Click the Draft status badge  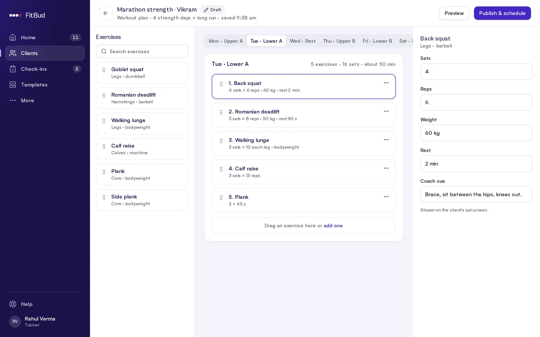[x=212, y=10]
